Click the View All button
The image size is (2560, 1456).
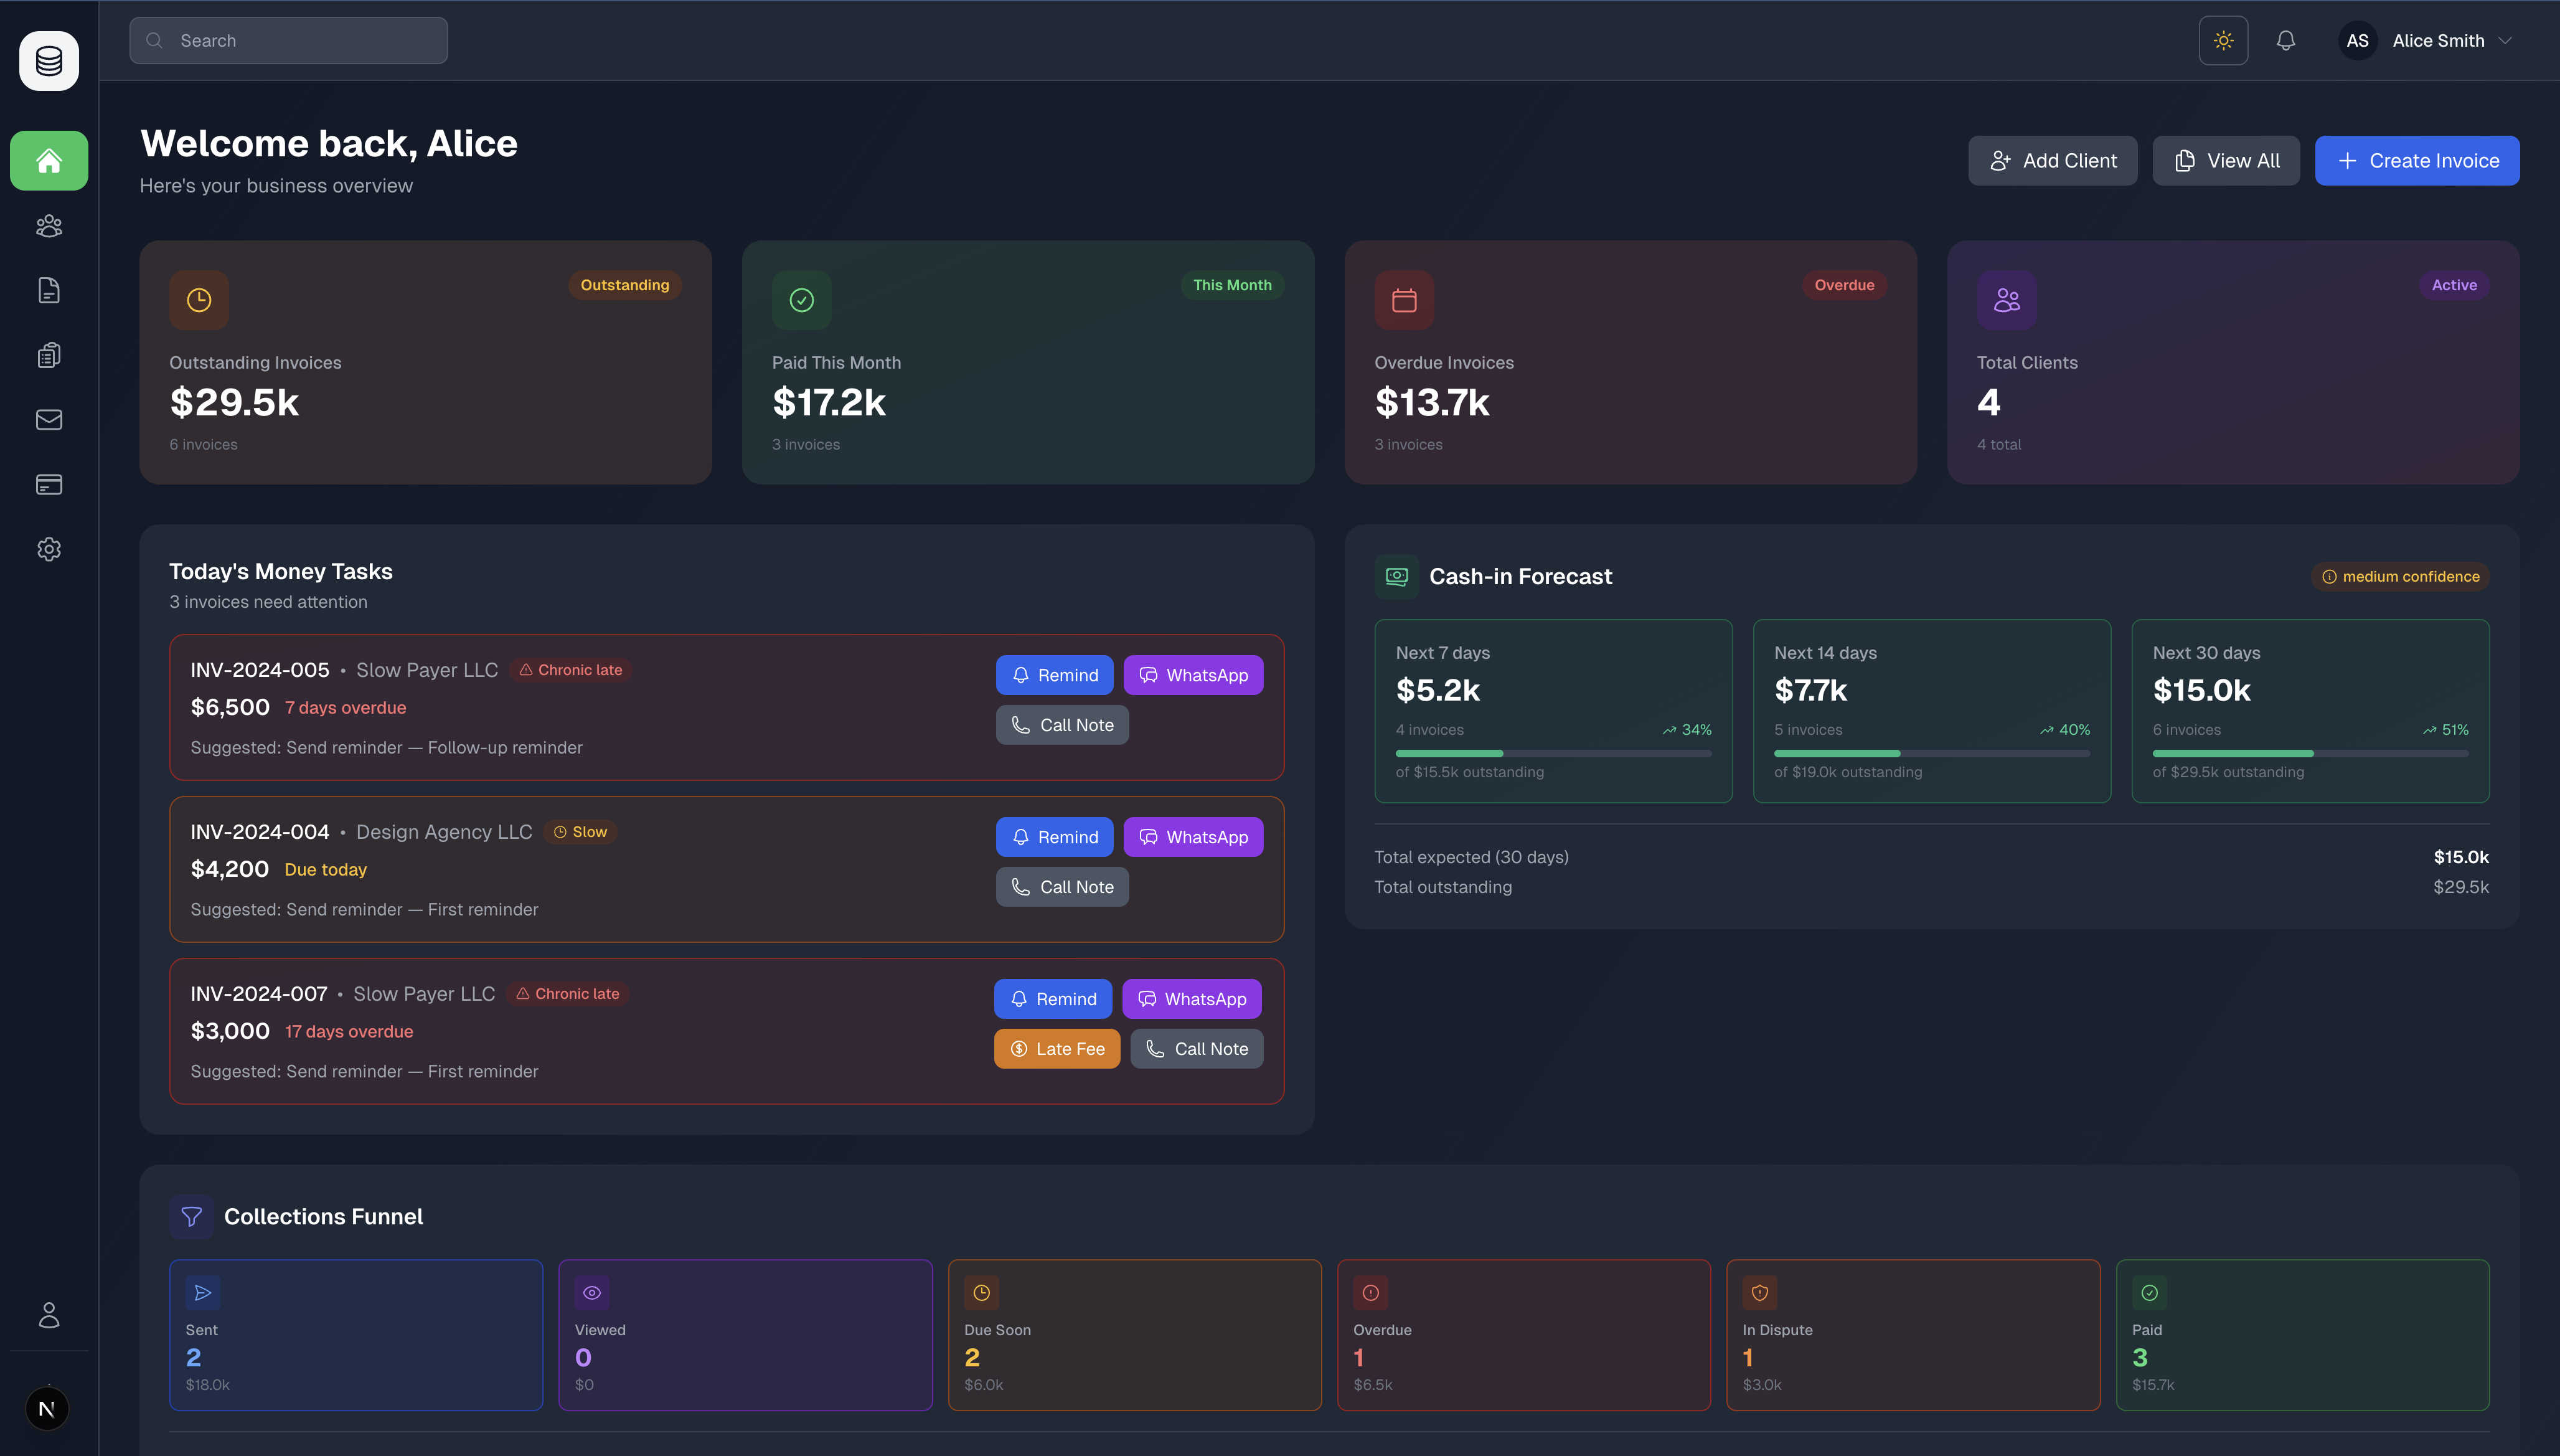[x=2226, y=160]
